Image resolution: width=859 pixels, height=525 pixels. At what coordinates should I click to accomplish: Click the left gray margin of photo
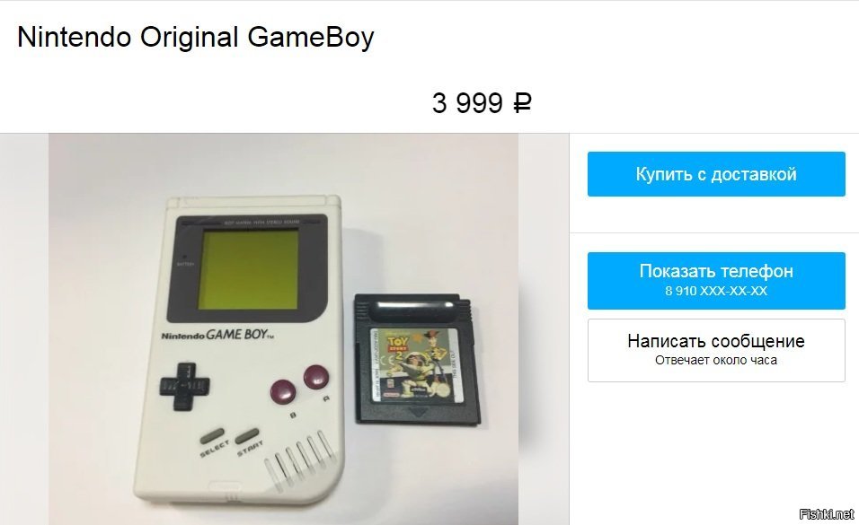(24, 328)
